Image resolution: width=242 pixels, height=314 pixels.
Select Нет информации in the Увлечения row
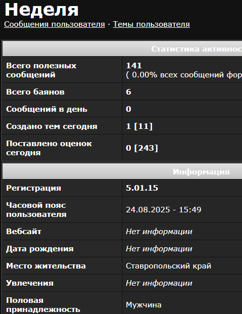[159, 283]
